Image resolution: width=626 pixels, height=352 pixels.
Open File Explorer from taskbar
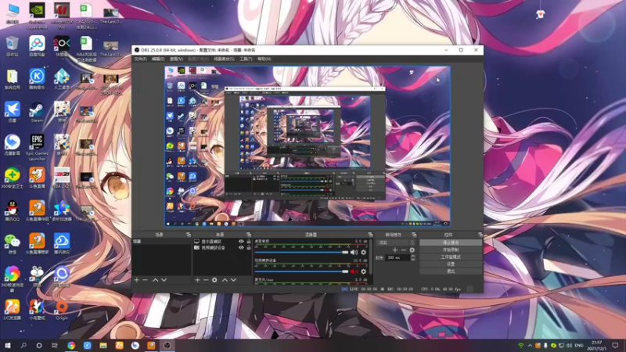103,345
